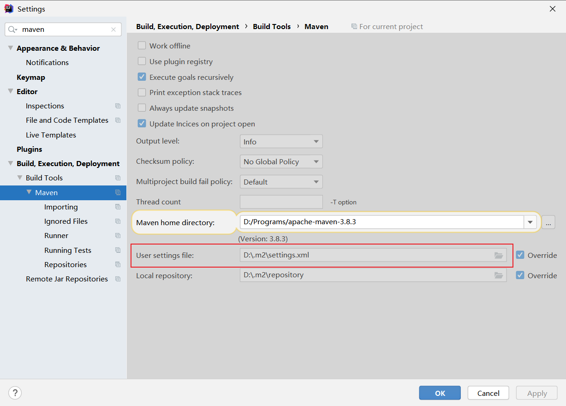Screen dimensions: 566x406
Task: Click the project icon beside Remote Jar Repositories
Action: [118, 279]
